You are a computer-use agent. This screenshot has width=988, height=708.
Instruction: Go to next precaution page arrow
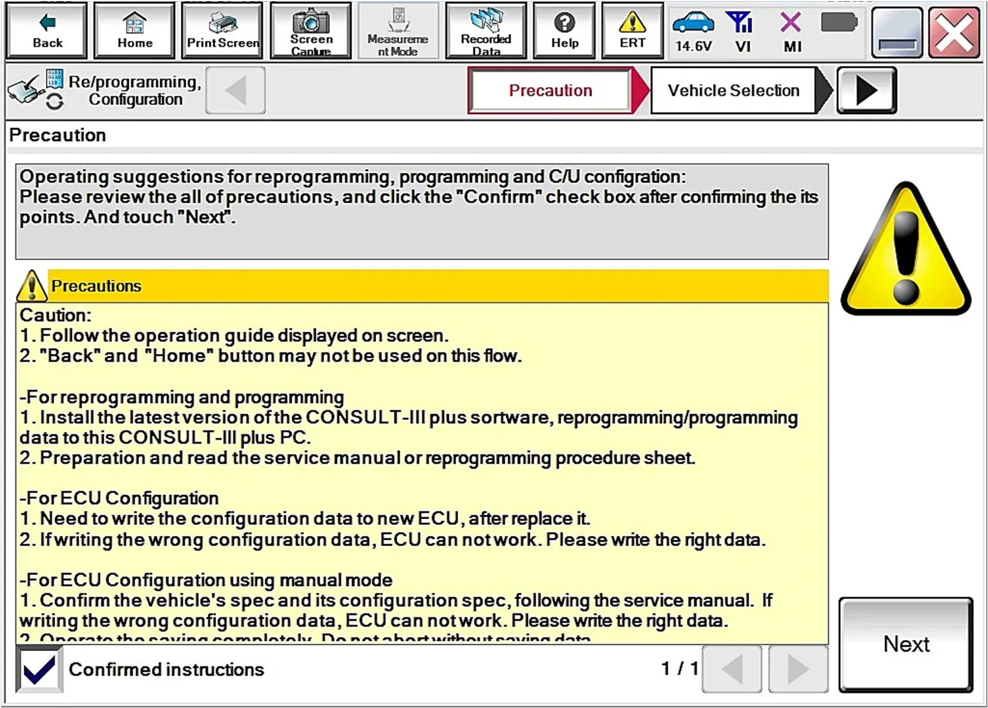click(798, 669)
